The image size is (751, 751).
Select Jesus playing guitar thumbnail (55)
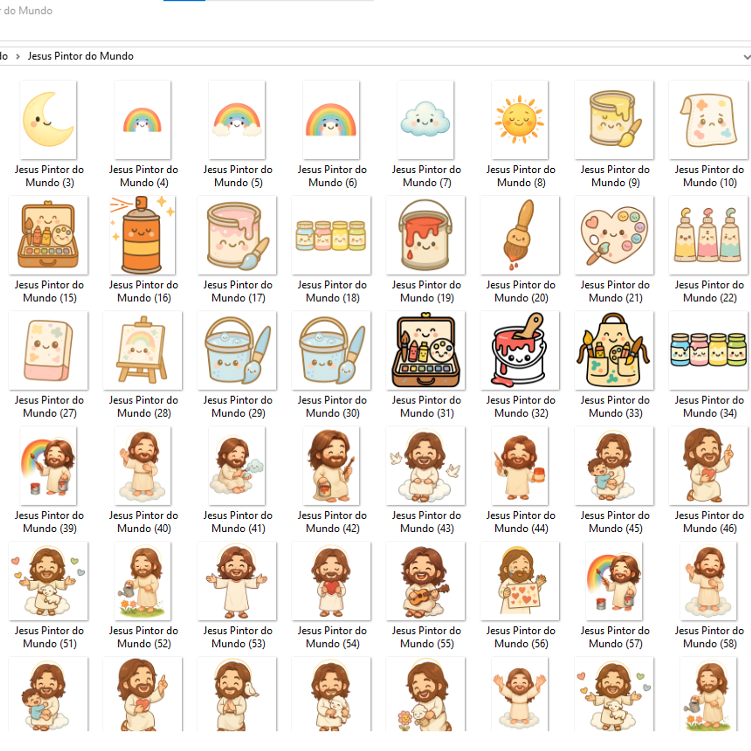pyautogui.click(x=425, y=581)
